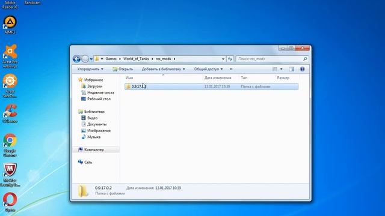Open the Общий доступ menu
Image resolution: width=385 pixels, height=216 pixels.
(209, 69)
